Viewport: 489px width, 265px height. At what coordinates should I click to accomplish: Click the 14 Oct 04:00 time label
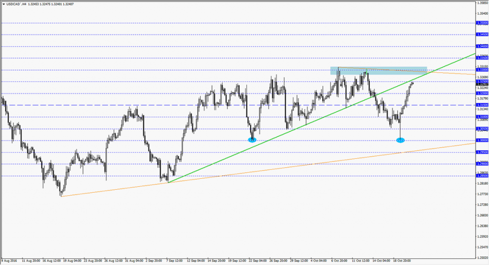pos(382,261)
